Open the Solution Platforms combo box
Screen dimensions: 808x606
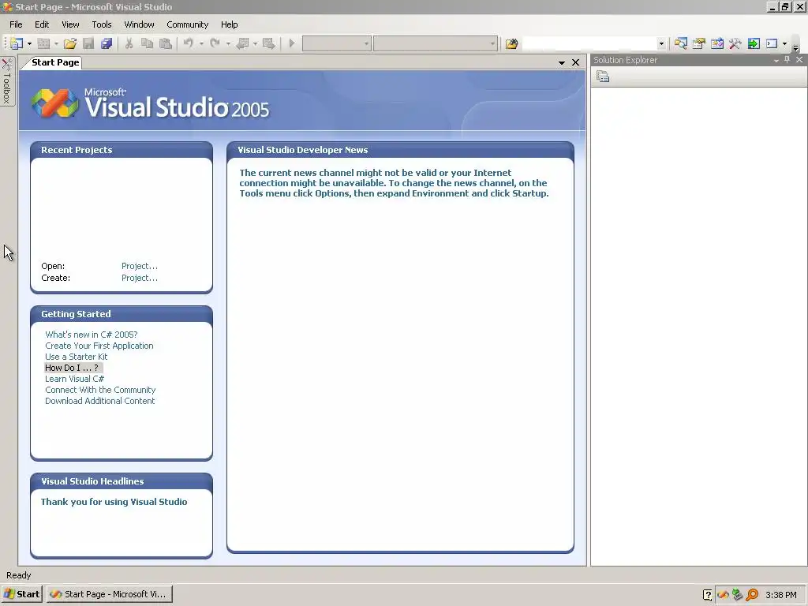coord(436,44)
